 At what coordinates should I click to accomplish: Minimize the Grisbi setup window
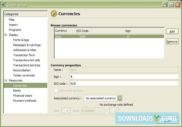point(165,5)
